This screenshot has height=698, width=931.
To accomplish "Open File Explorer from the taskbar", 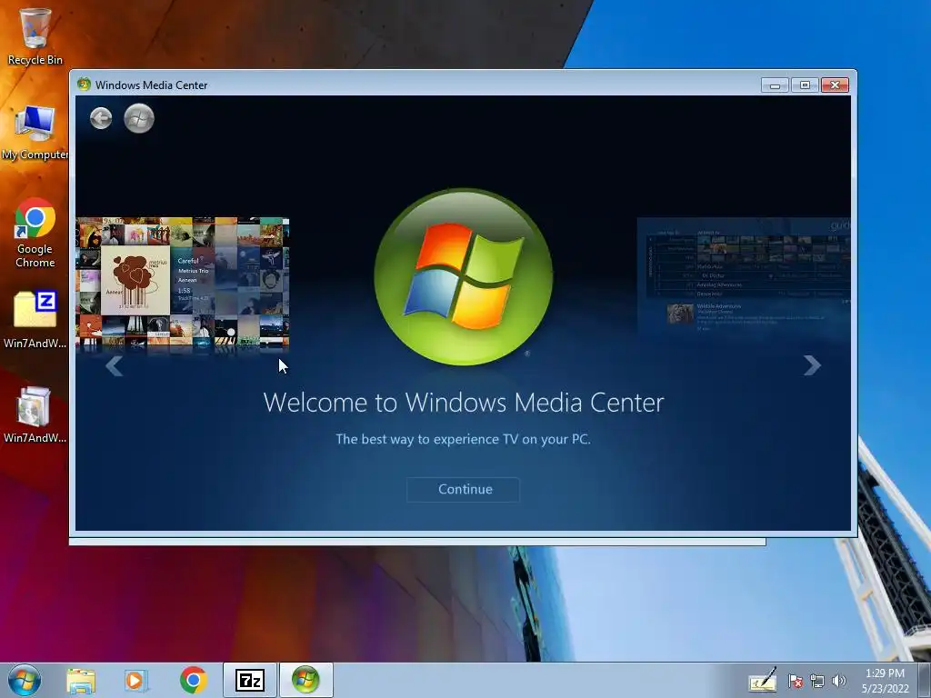I will (x=81, y=681).
